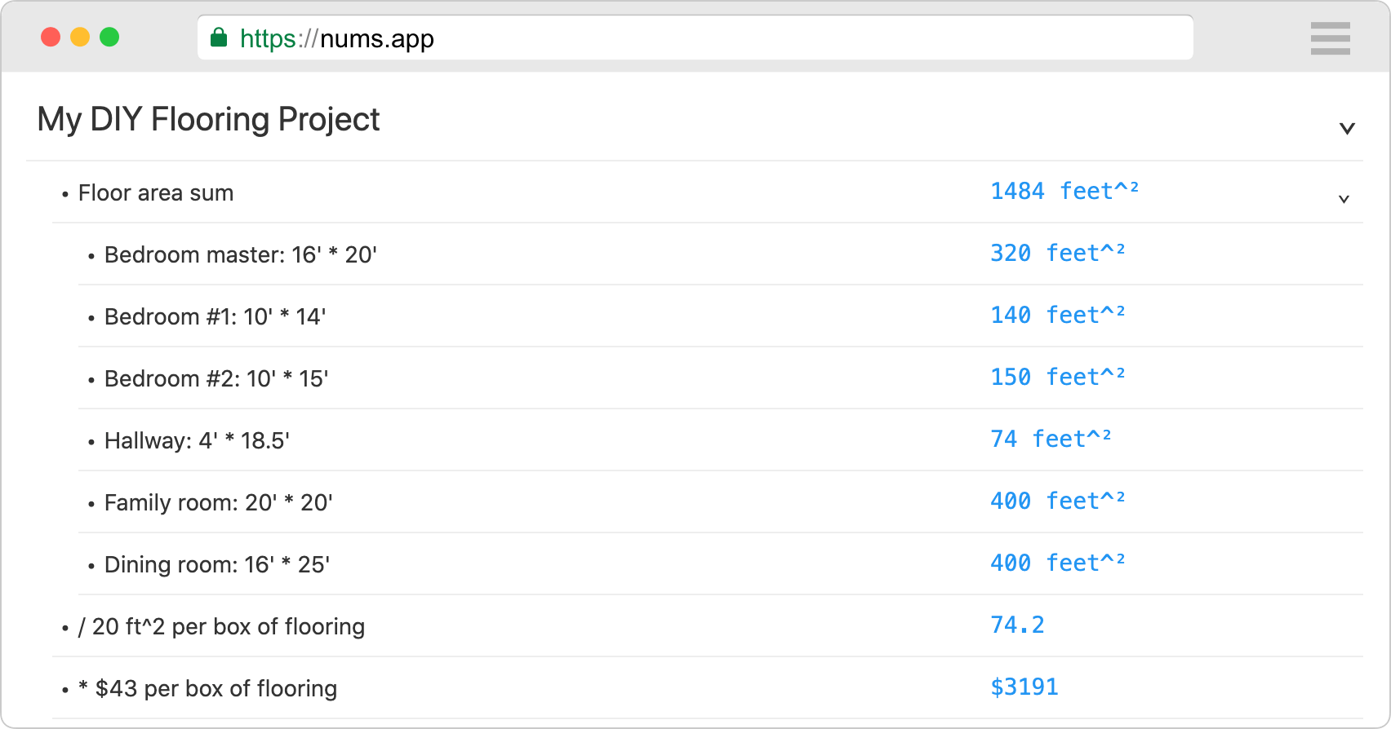The width and height of the screenshot is (1391, 729).
Task: Select the Bedroom #1 calculation line
Action: coord(215,316)
